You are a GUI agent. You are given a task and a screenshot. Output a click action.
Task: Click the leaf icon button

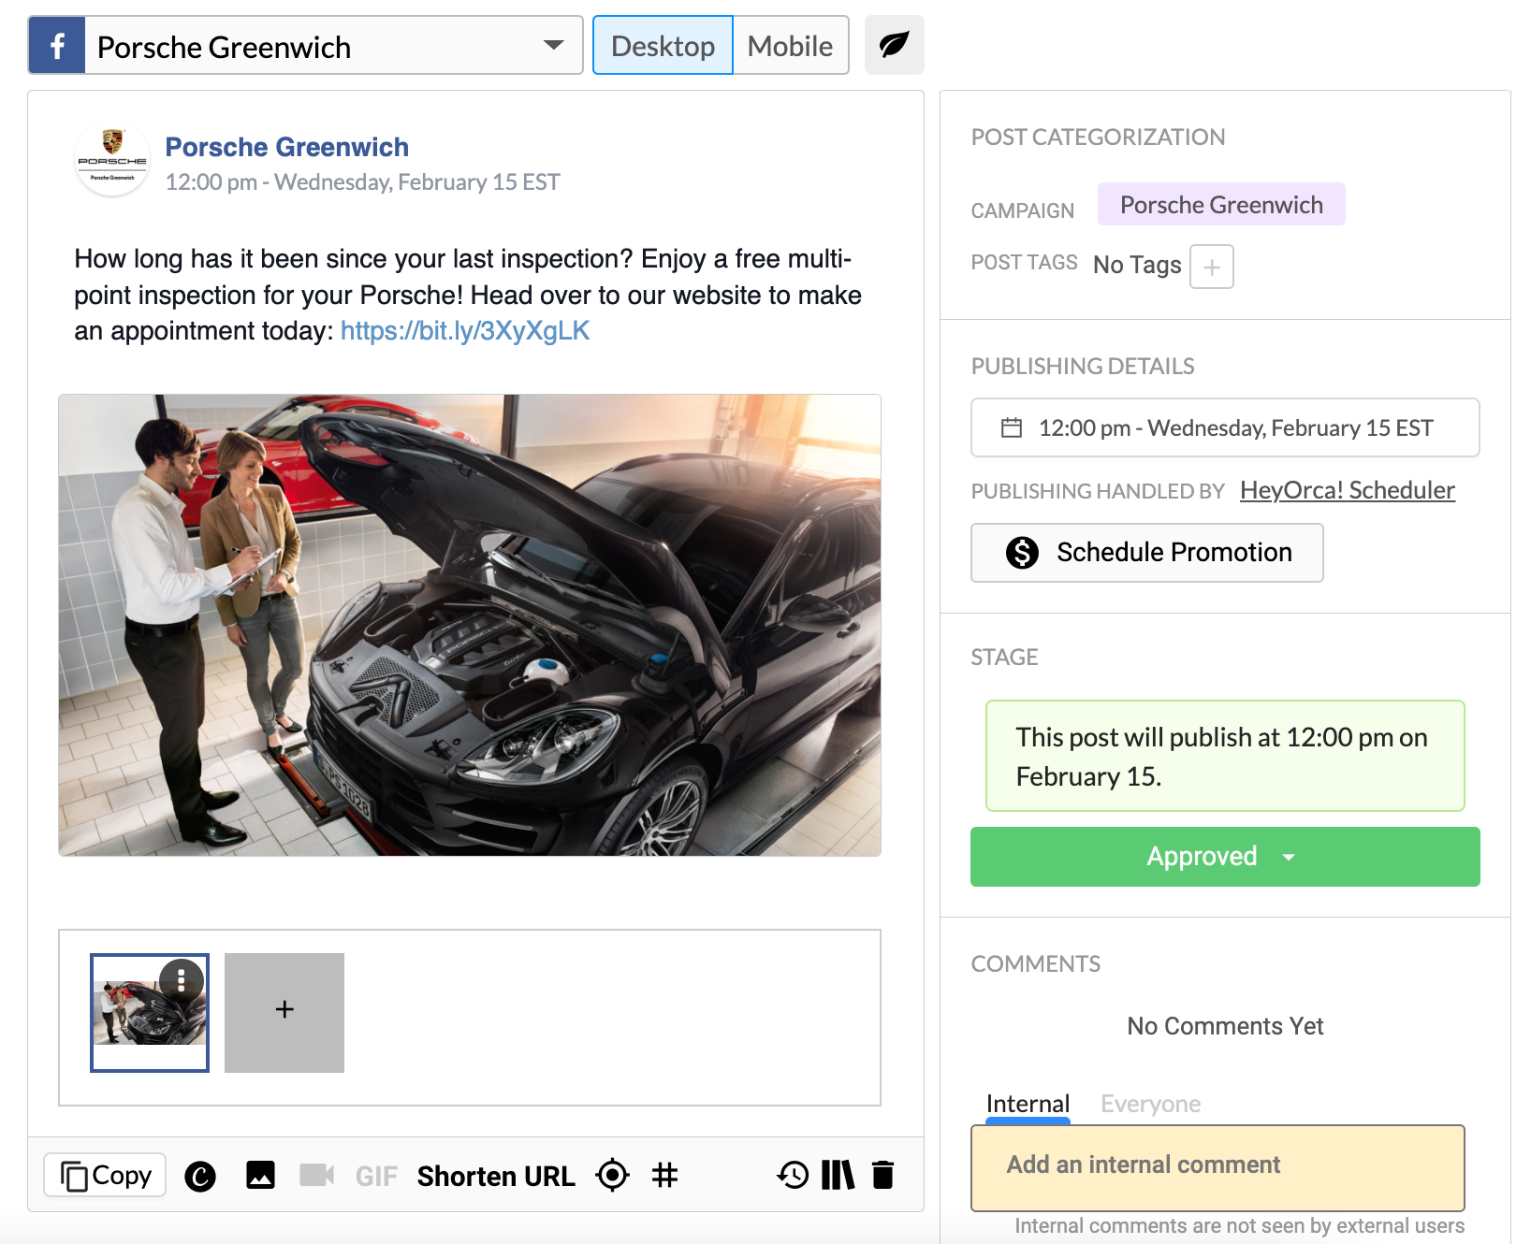[894, 45]
